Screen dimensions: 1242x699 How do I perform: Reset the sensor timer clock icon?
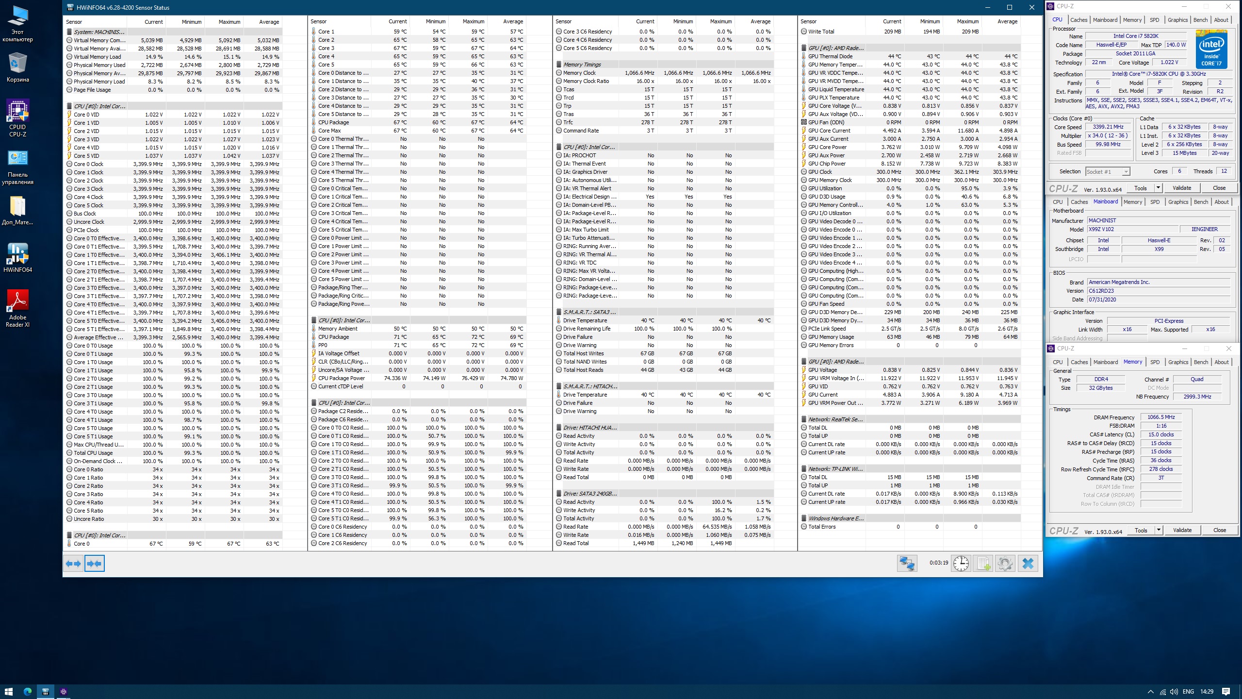pos(961,563)
